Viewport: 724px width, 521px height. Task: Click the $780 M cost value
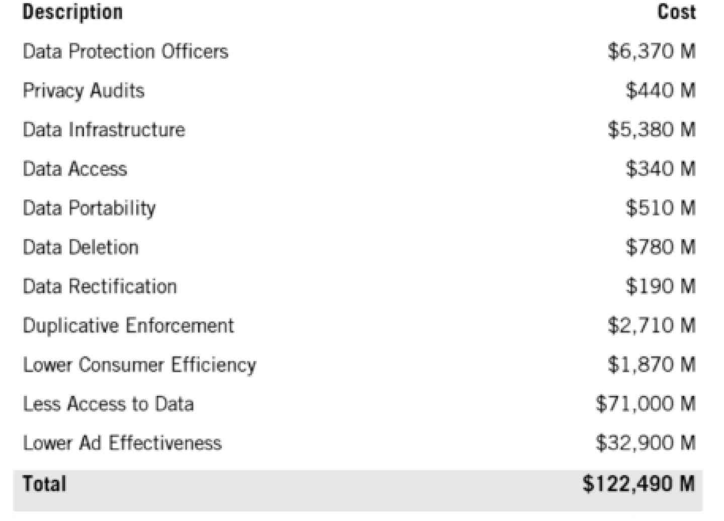[x=661, y=247]
